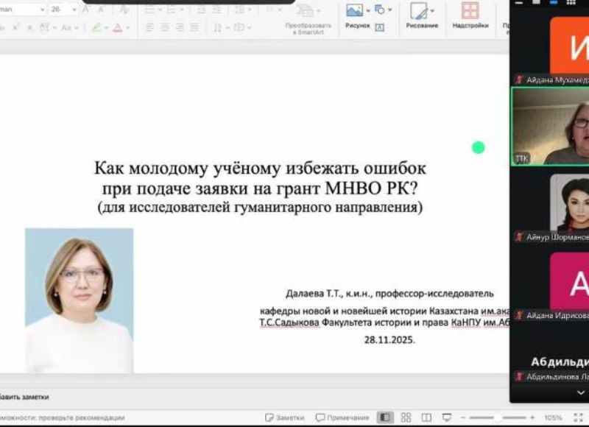Click the font color red A button
The width and height of the screenshot is (589, 427).
click(117, 28)
